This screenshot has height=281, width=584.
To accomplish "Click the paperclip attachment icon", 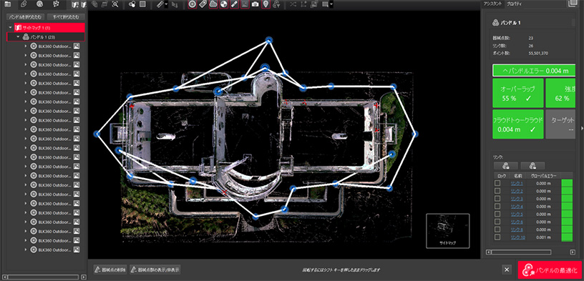I will point(24,4).
